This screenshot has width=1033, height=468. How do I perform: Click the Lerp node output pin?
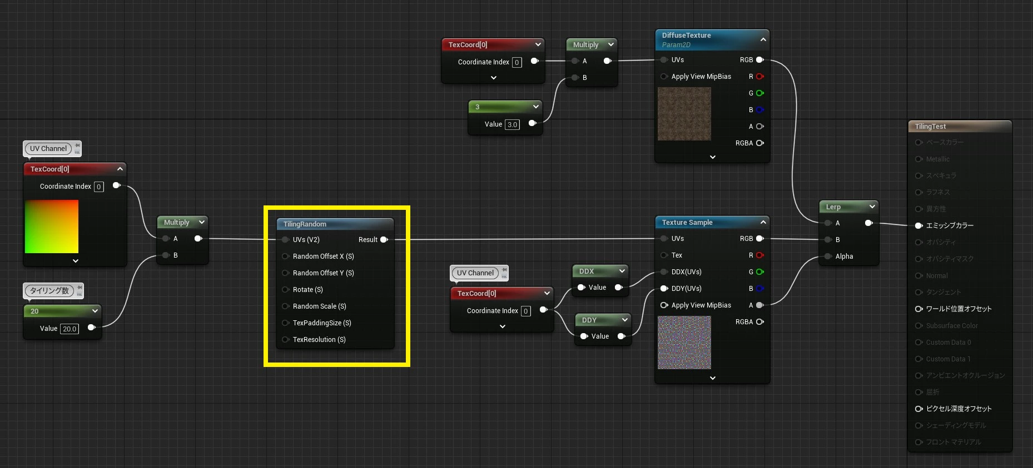tap(869, 223)
